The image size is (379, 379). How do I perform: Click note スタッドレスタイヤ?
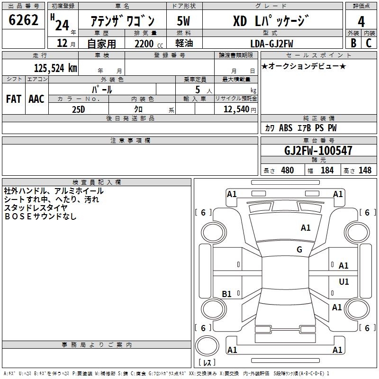36,208
